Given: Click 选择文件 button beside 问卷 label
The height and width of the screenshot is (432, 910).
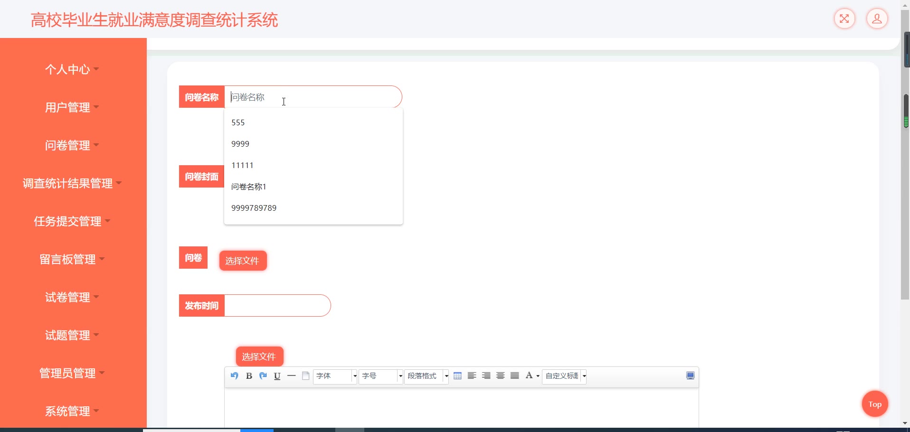Looking at the screenshot, I should tap(243, 261).
